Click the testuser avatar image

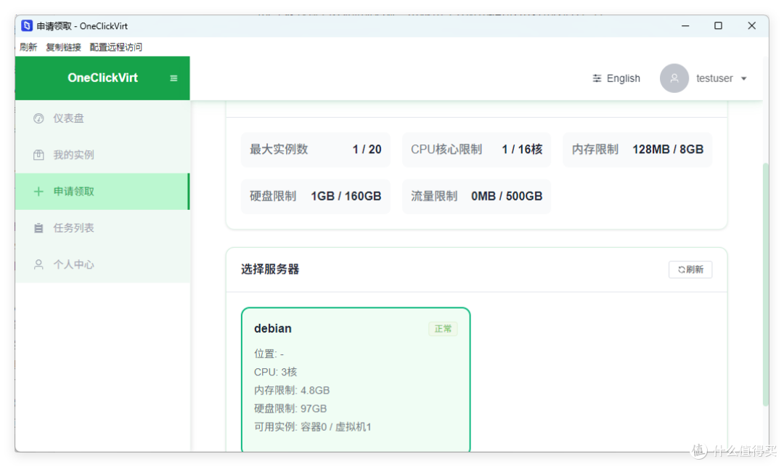tap(674, 78)
